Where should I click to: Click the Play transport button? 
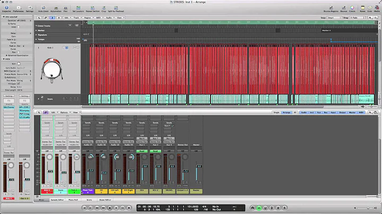116,208
